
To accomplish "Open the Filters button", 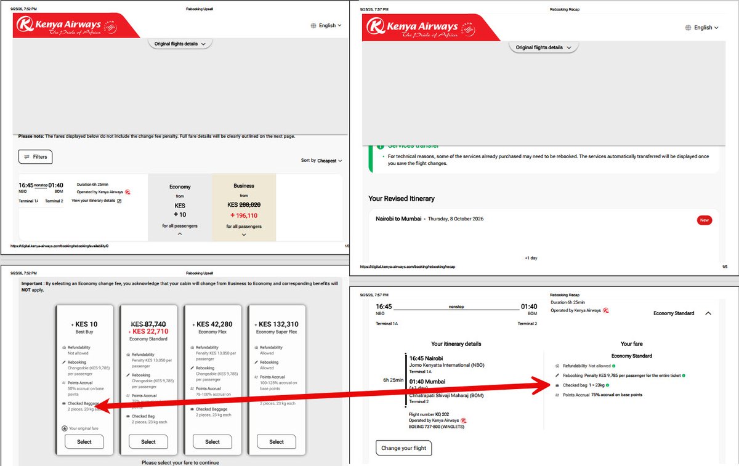I will point(36,157).
